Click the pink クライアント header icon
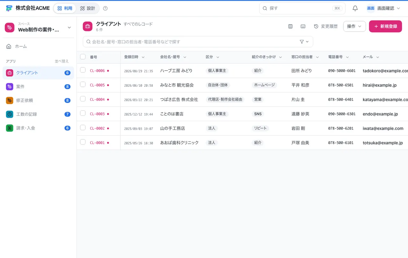Image resolution: width=408 pixels, height=258 pixels. coord(88,26)
